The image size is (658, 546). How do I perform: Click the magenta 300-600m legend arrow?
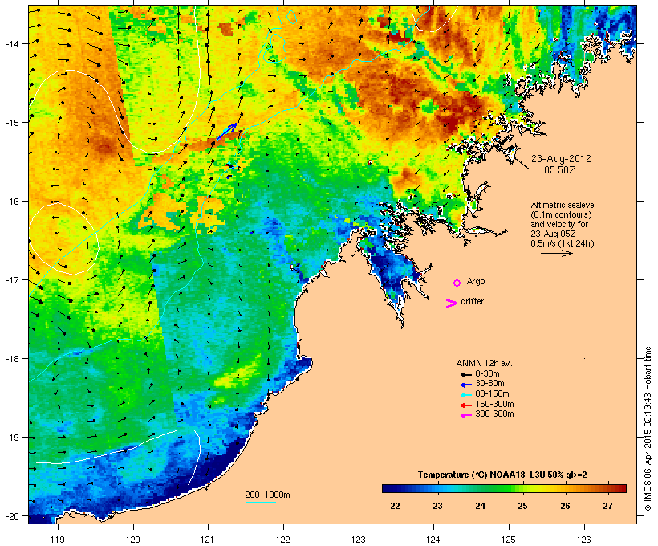coord(465,415)
